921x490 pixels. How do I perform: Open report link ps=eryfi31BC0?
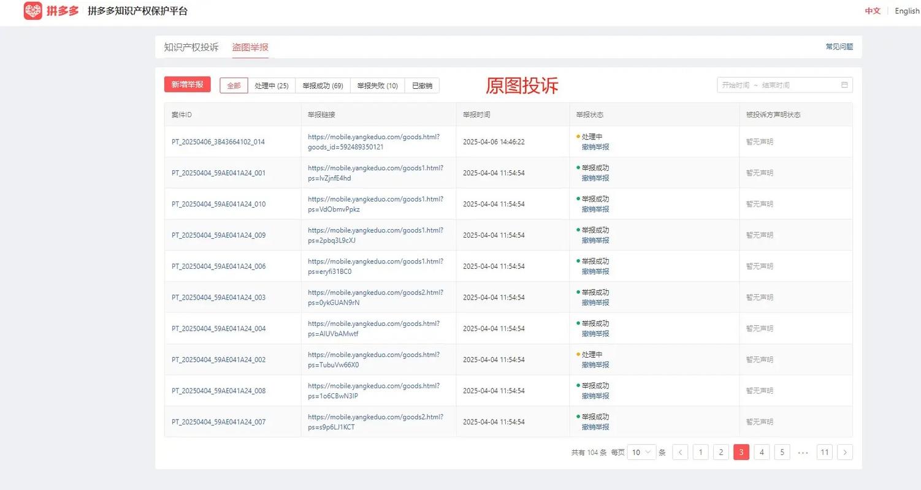click(375, 266)
